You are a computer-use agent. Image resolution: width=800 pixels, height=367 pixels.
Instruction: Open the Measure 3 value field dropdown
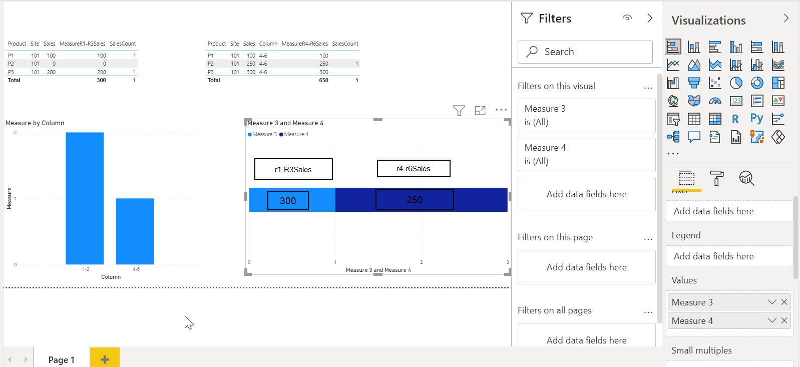772,302
